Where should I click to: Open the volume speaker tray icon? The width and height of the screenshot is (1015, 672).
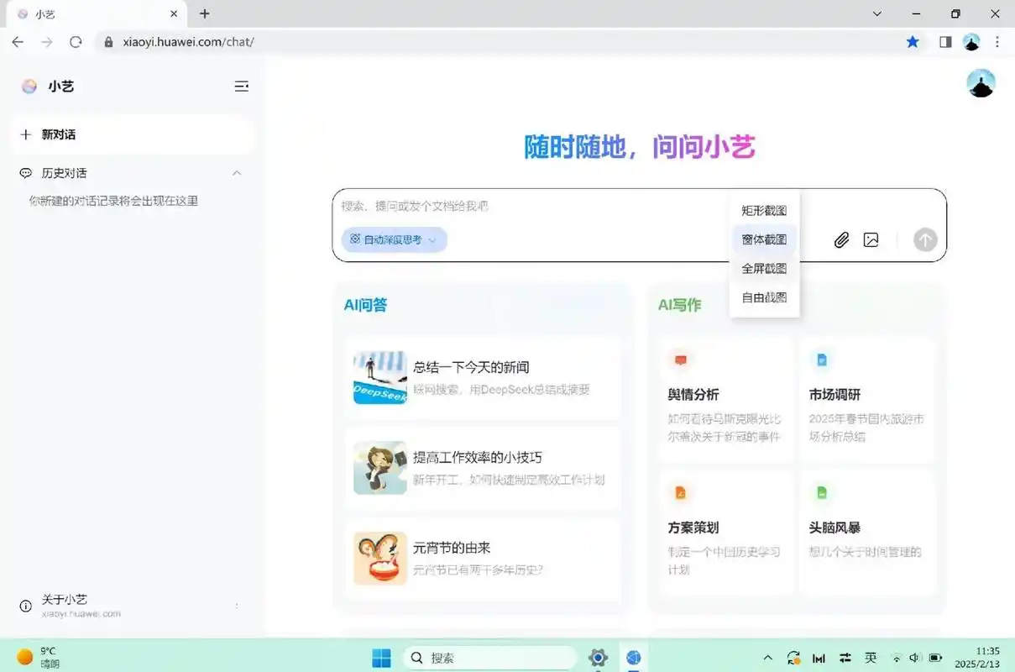(916, 658)
